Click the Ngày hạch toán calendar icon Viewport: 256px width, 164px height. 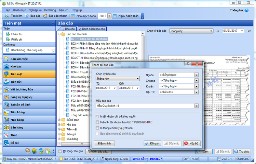click(x=115, y=16)
